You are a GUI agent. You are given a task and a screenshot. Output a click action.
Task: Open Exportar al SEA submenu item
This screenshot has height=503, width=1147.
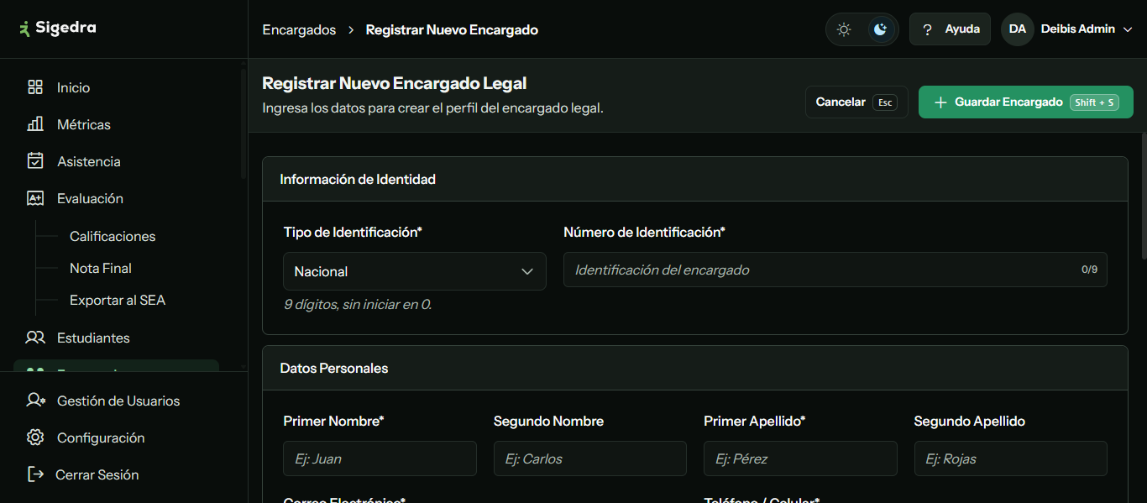coord(118,300)
